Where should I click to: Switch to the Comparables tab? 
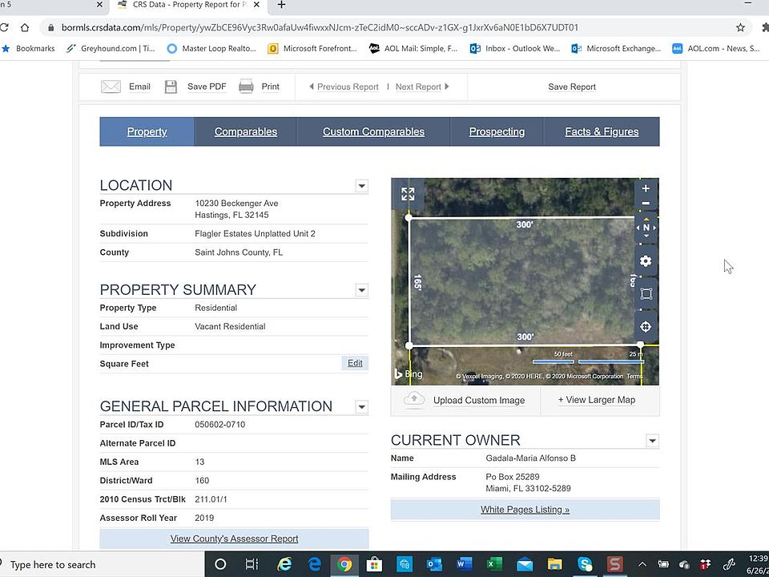[x=246, y=131]
